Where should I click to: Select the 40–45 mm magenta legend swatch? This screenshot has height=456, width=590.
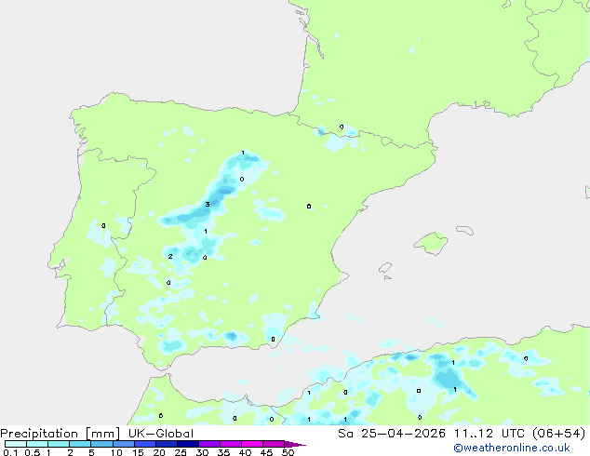(252, 444)
